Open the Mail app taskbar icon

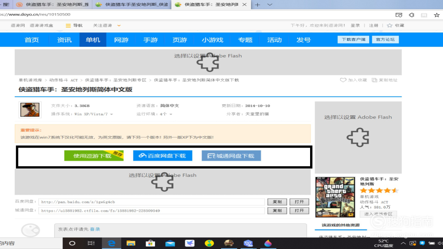tap(170, 243)
